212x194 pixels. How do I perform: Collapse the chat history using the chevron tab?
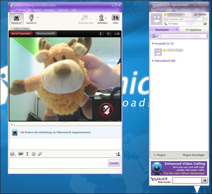(12, 125)
